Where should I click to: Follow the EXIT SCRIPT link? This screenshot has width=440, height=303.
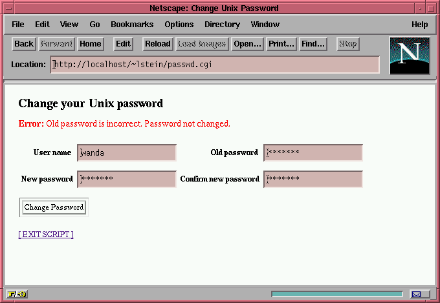coord(46,235)
